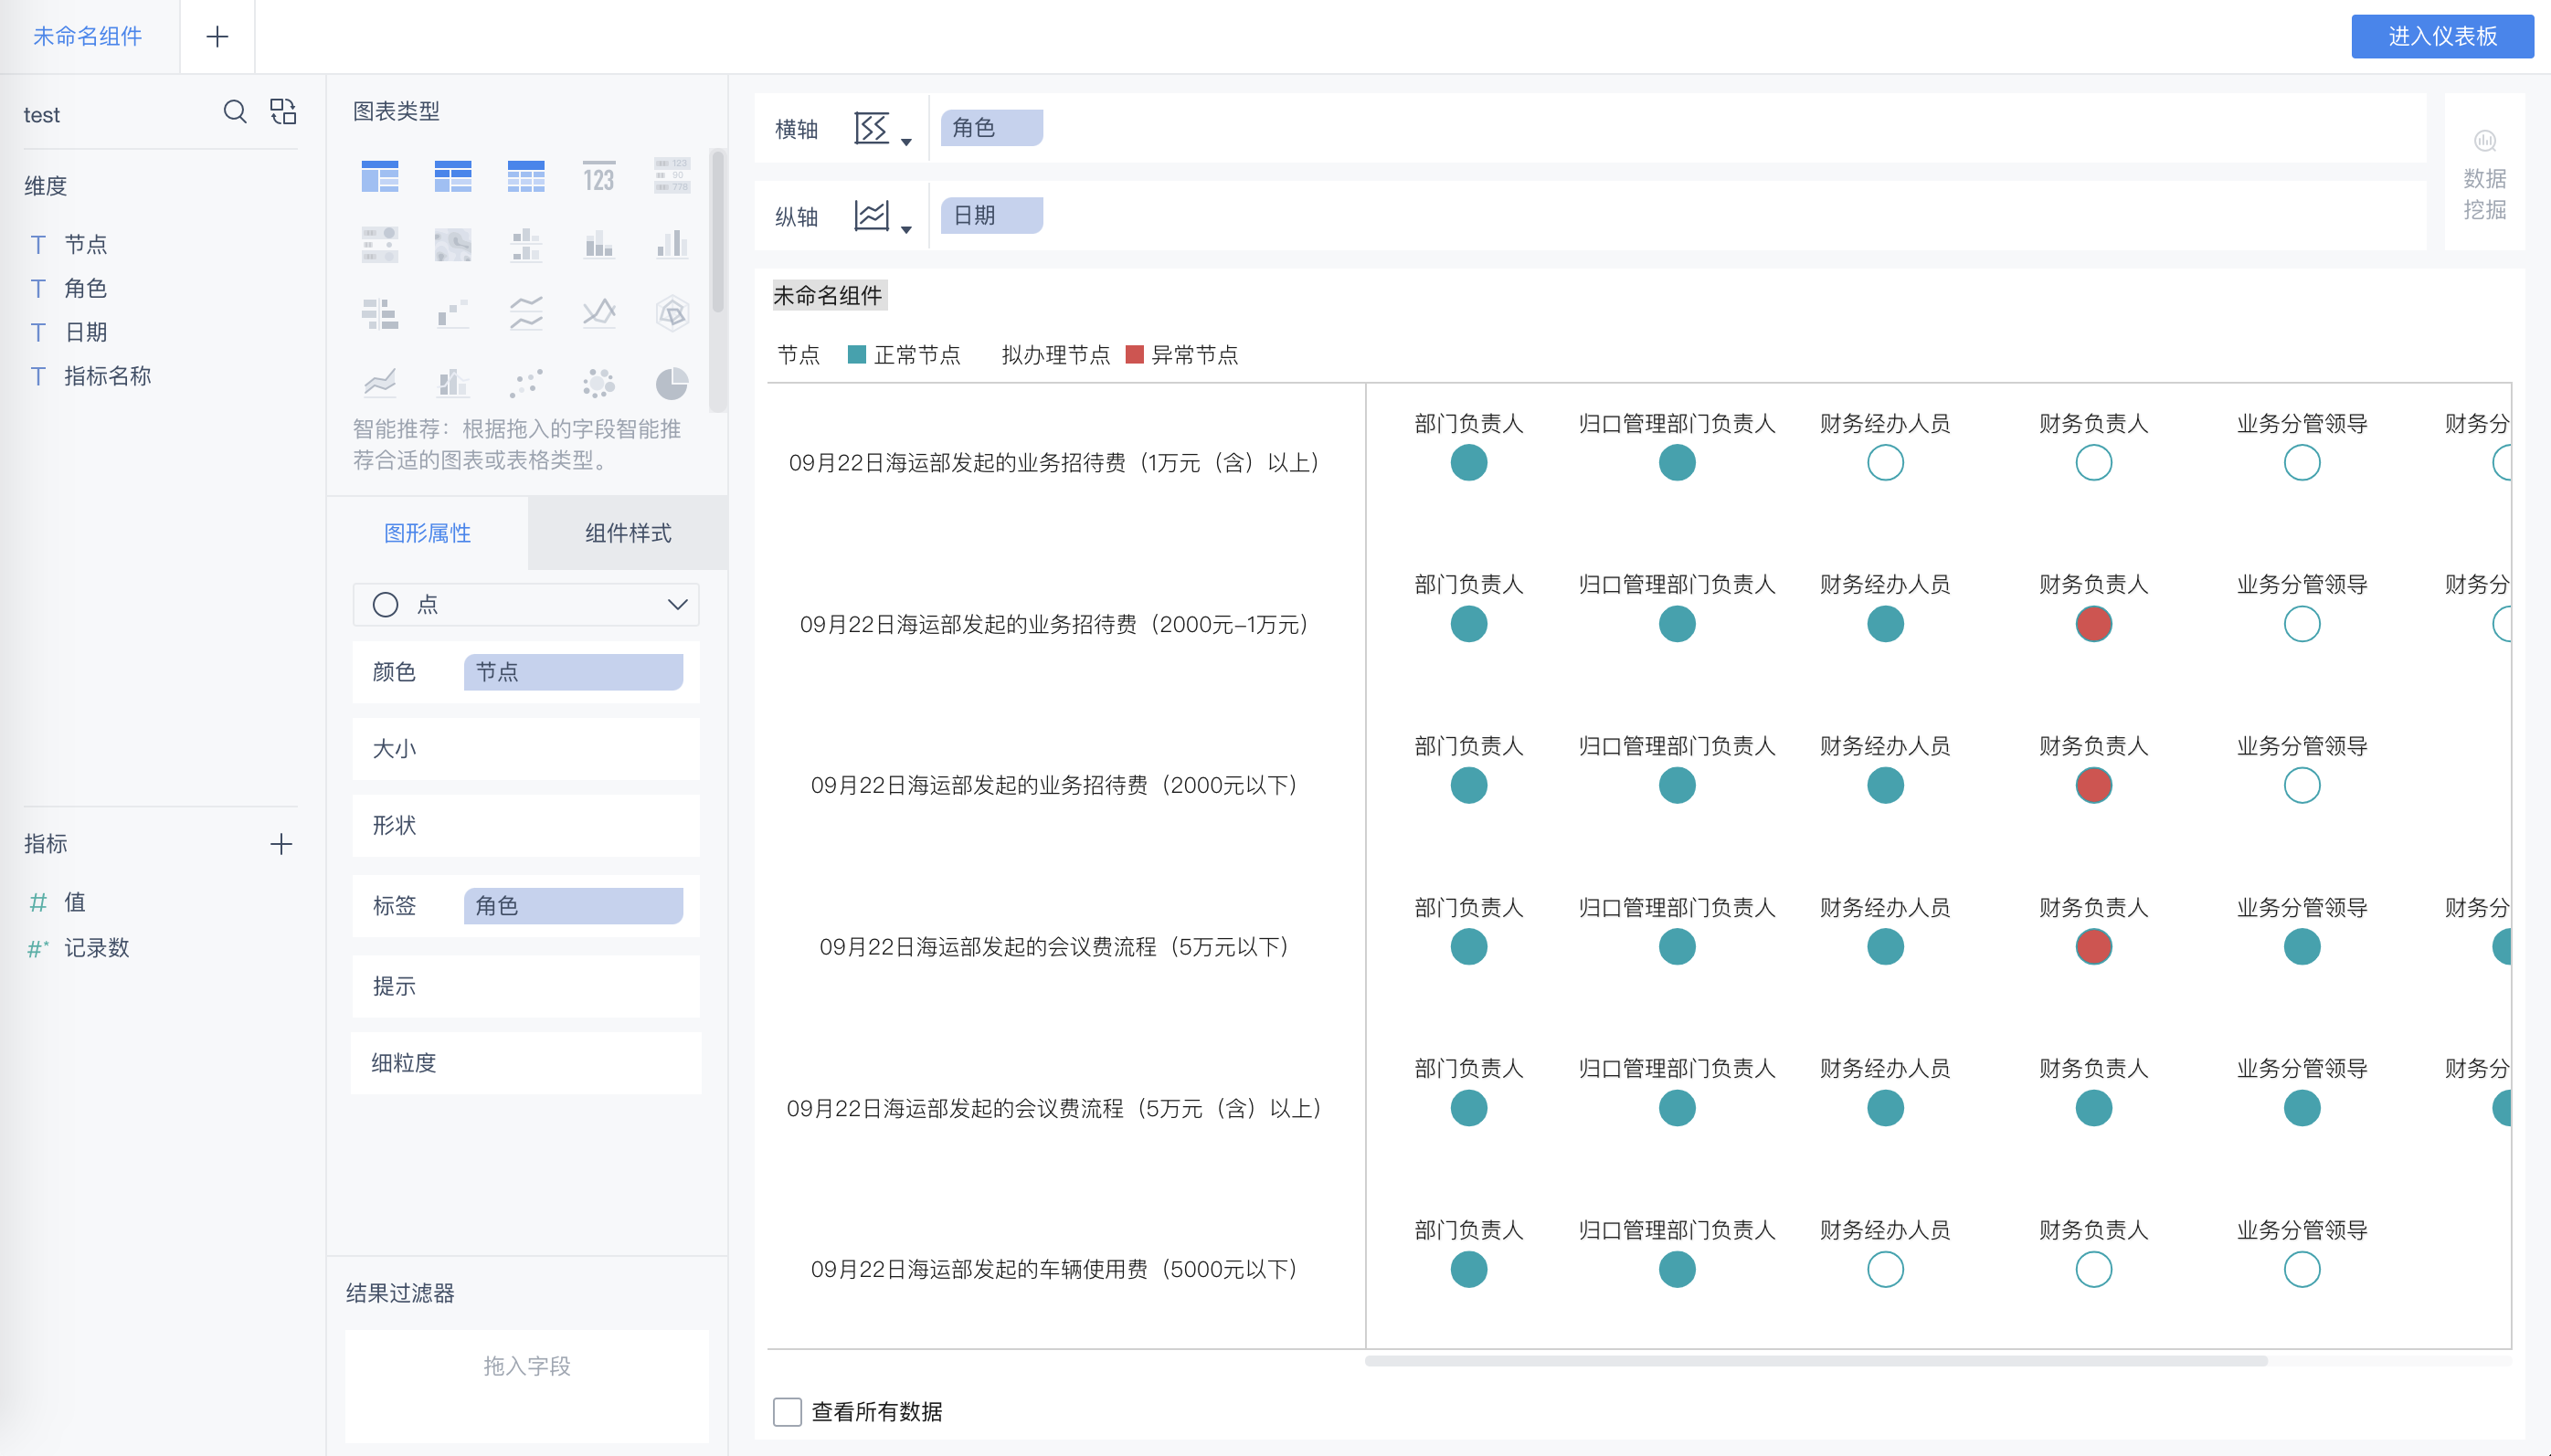
Task: Click the search icon beside test
Action: [x=234, y=112]
